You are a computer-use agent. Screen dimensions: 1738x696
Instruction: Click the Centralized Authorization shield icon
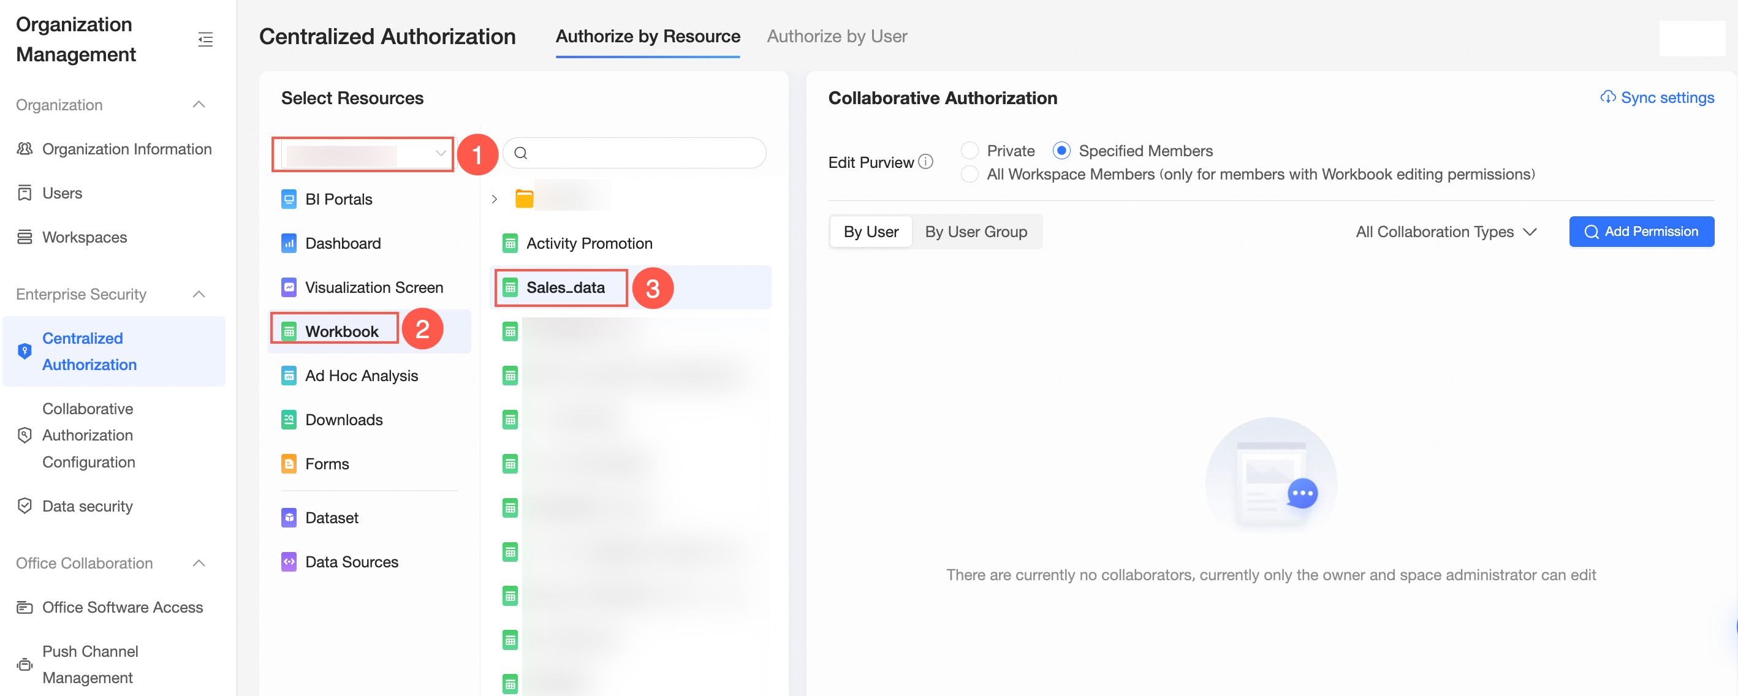25,352
